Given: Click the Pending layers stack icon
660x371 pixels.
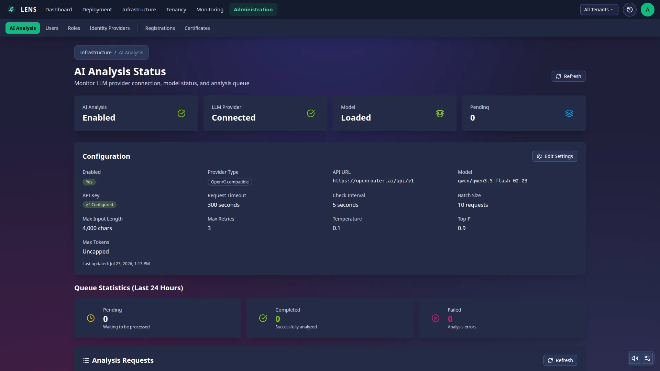Looking at the screenshot, I should click(569, 113).
